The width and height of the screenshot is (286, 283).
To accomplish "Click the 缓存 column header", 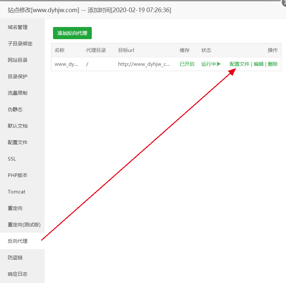I will (x=185, y=50).
